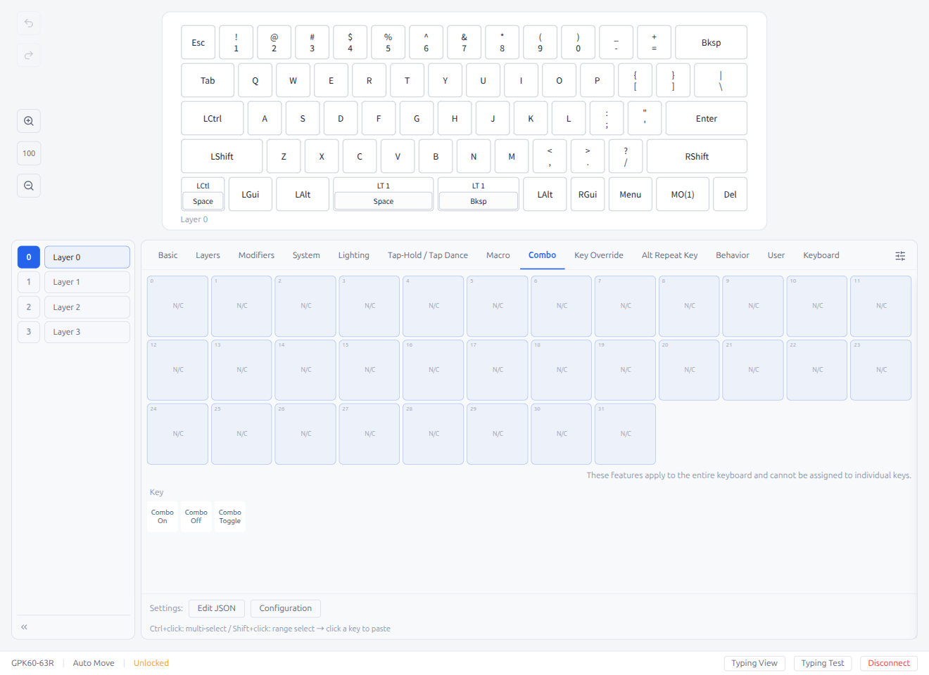Switch to the Key Override tab
The width and height of the screenshot is (929, 675).
tap(598, 255)
